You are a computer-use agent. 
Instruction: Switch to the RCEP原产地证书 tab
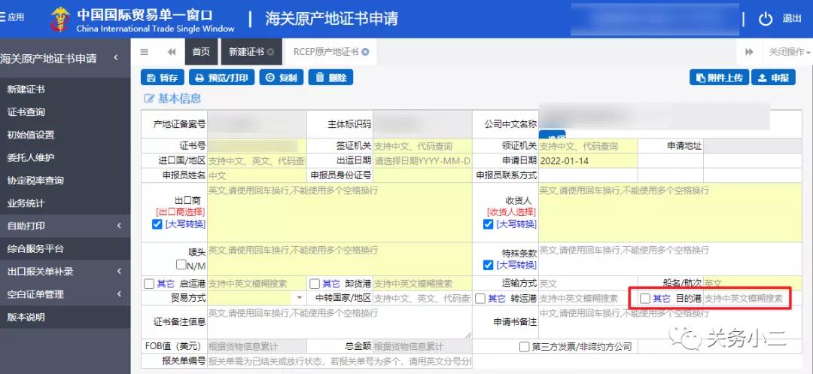(x=326, y=52)
